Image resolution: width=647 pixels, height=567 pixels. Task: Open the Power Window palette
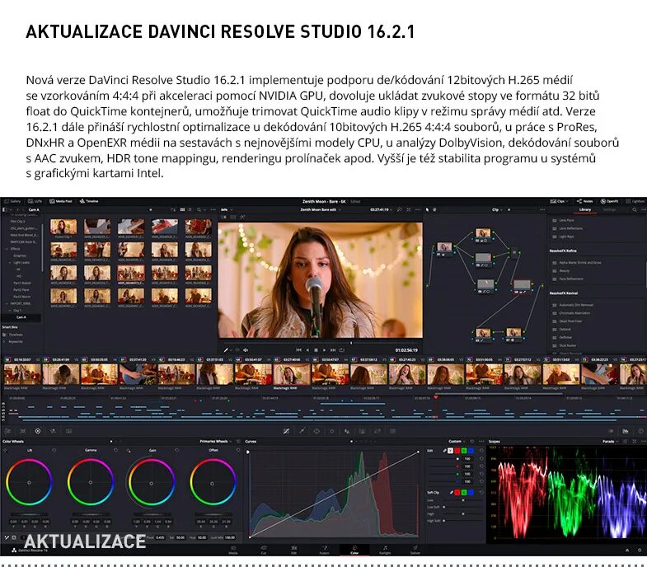click(316, 431)
